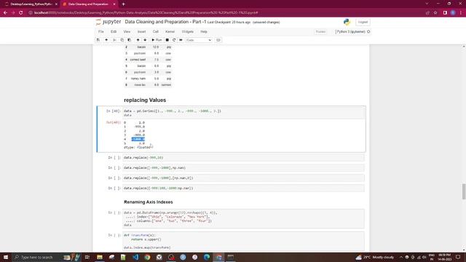Select the replace with dictionary cell
Screen dimensions: 466x262
243,188
